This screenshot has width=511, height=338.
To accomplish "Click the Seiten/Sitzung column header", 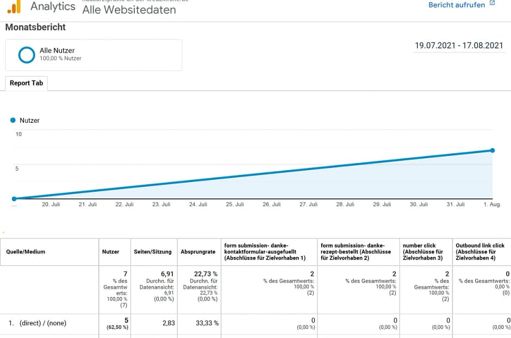I will [x=154, y=252].
